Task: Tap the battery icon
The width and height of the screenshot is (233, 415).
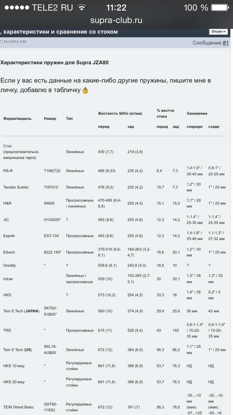Action: 221,8
